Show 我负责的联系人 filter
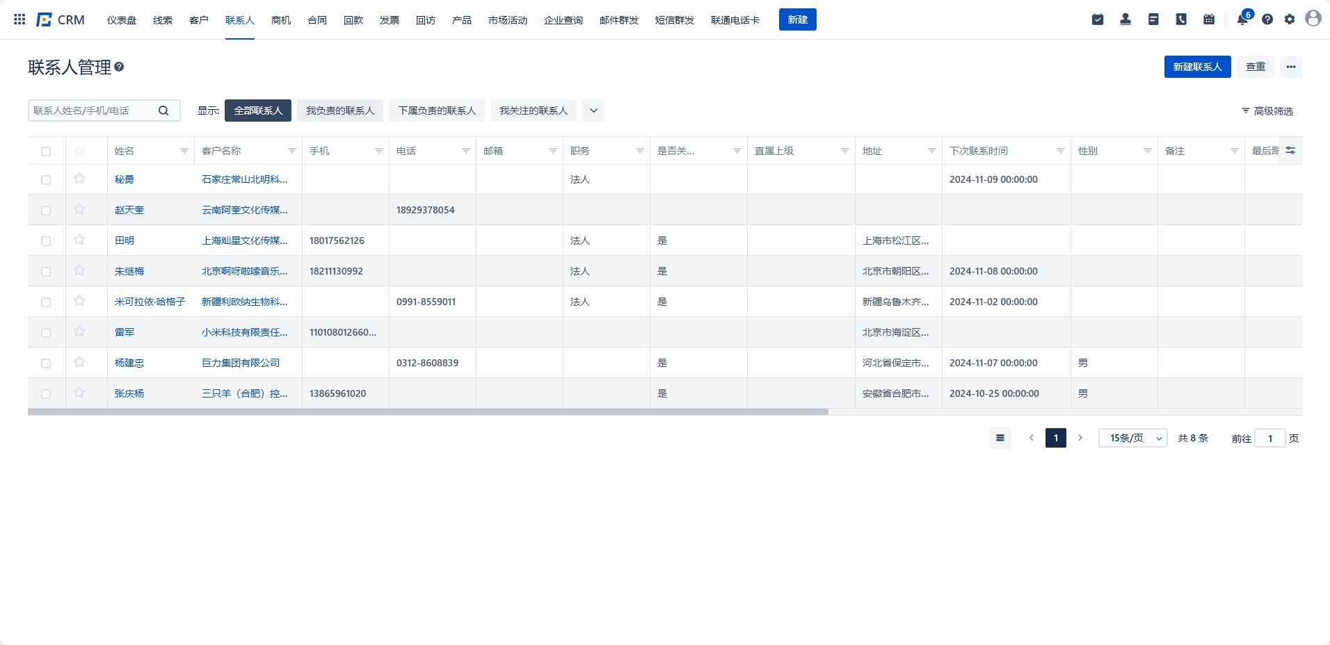1330x645 pixels. tap(340, 111)
